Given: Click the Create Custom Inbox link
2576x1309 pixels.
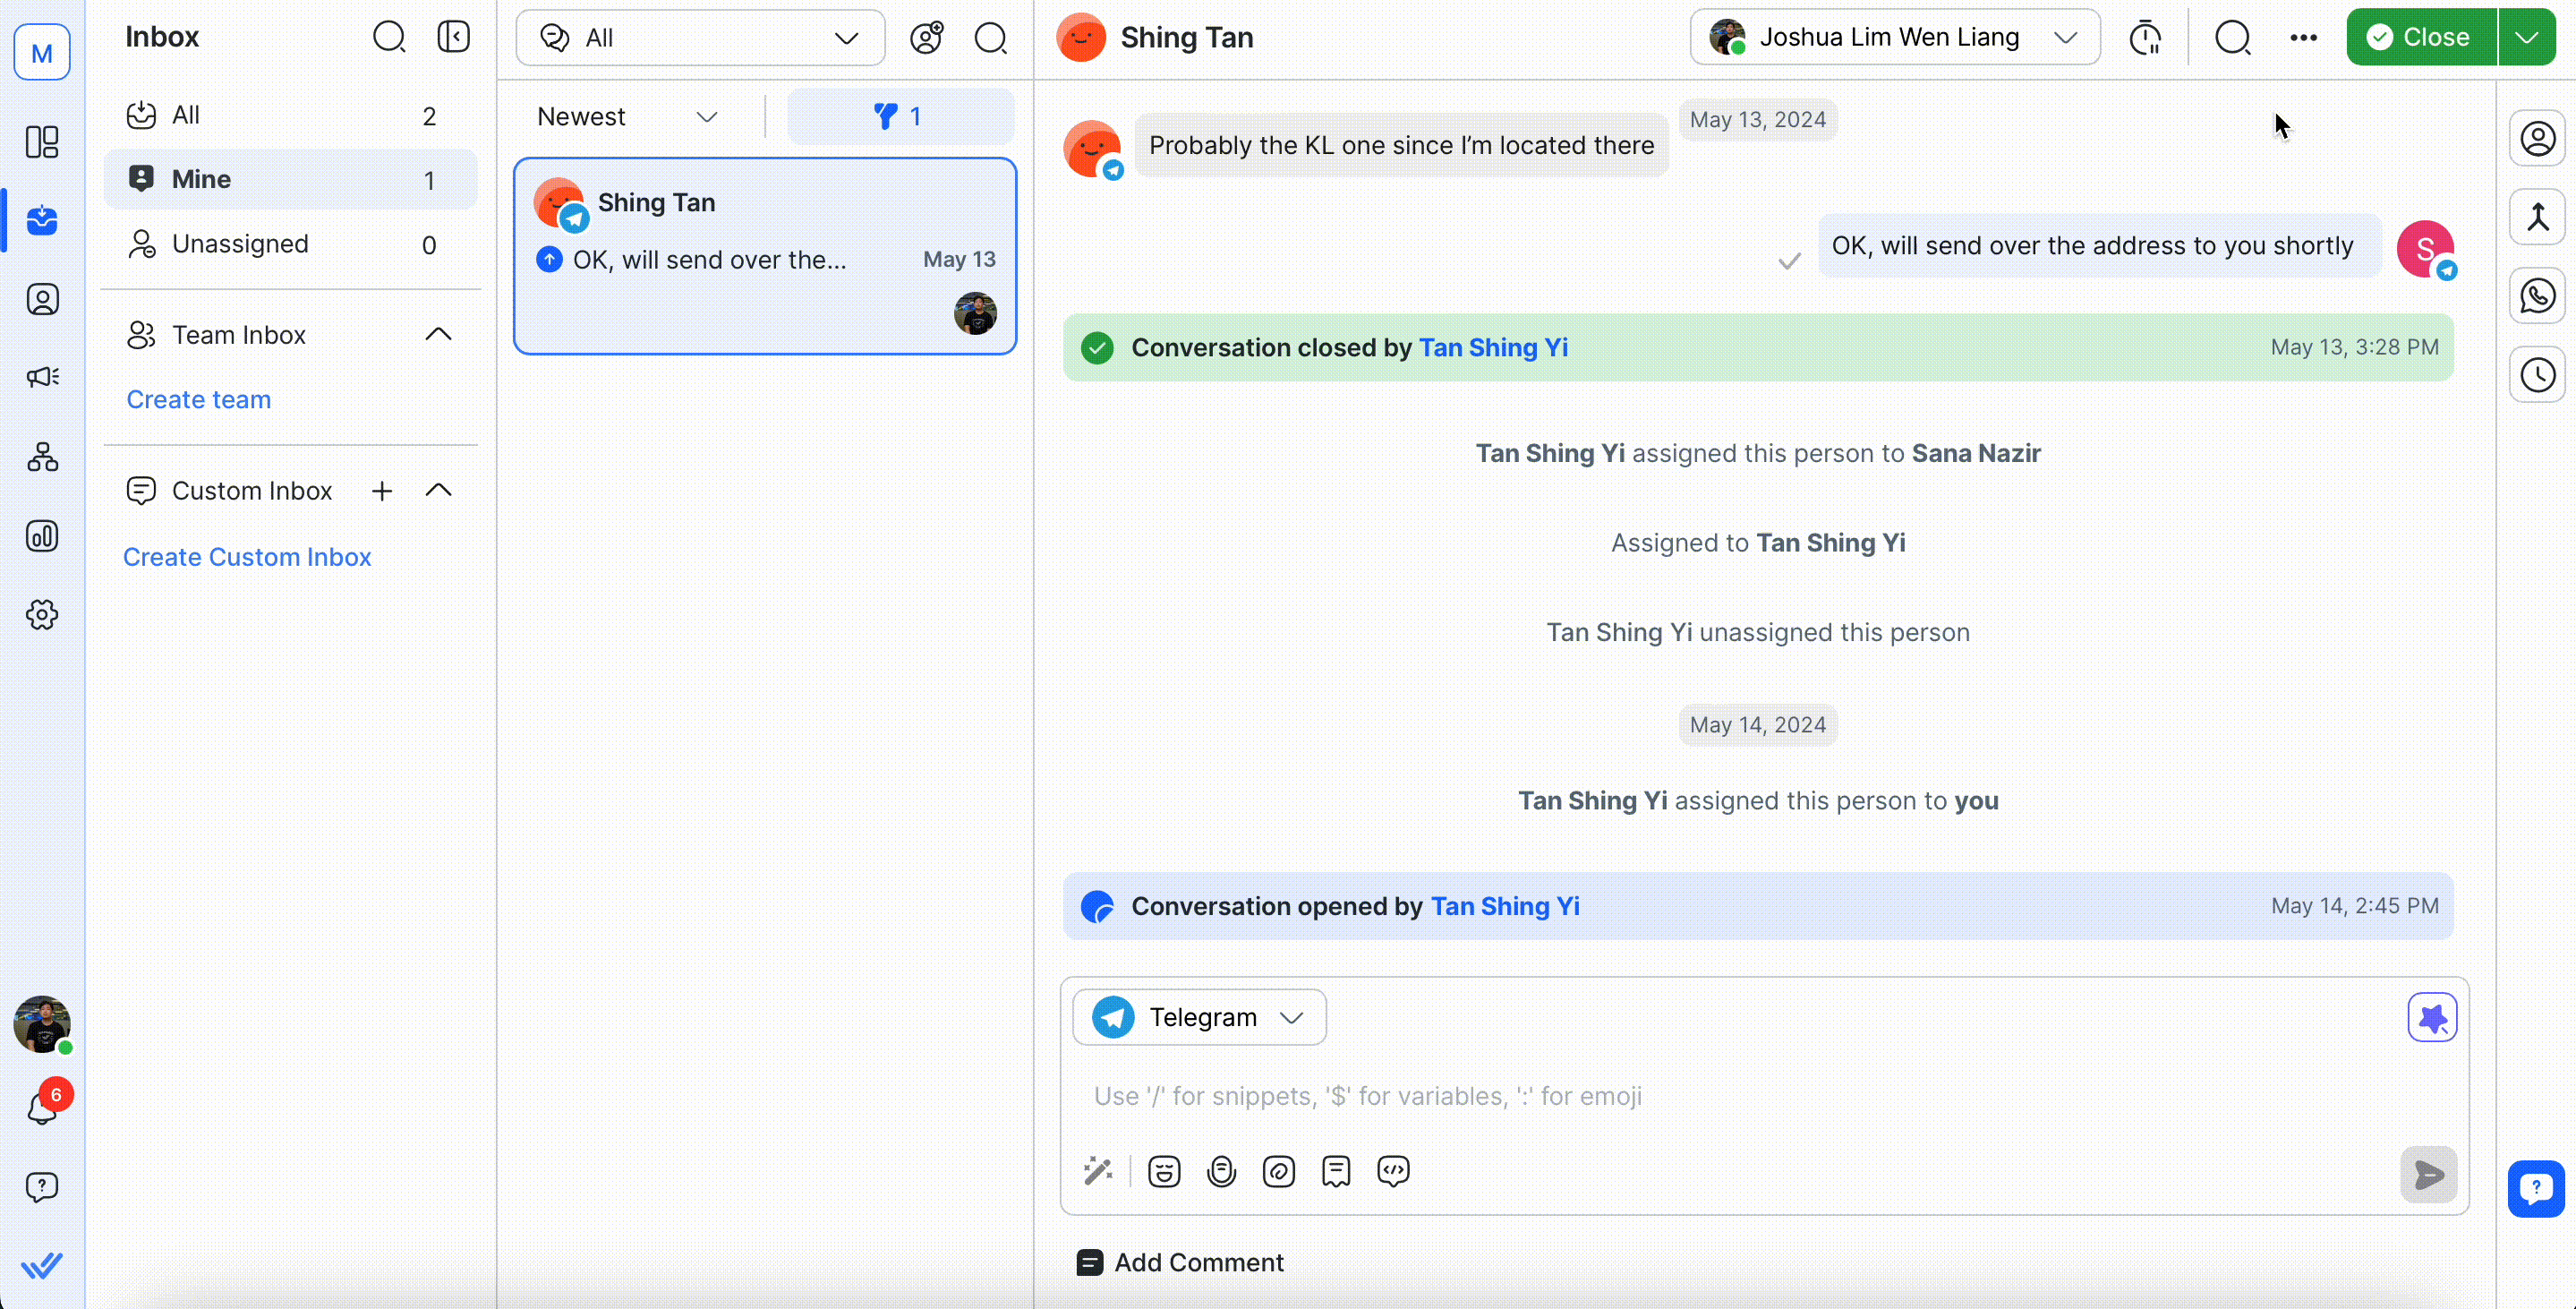Looking at the screenshot, I should click(x=247, y=557).
